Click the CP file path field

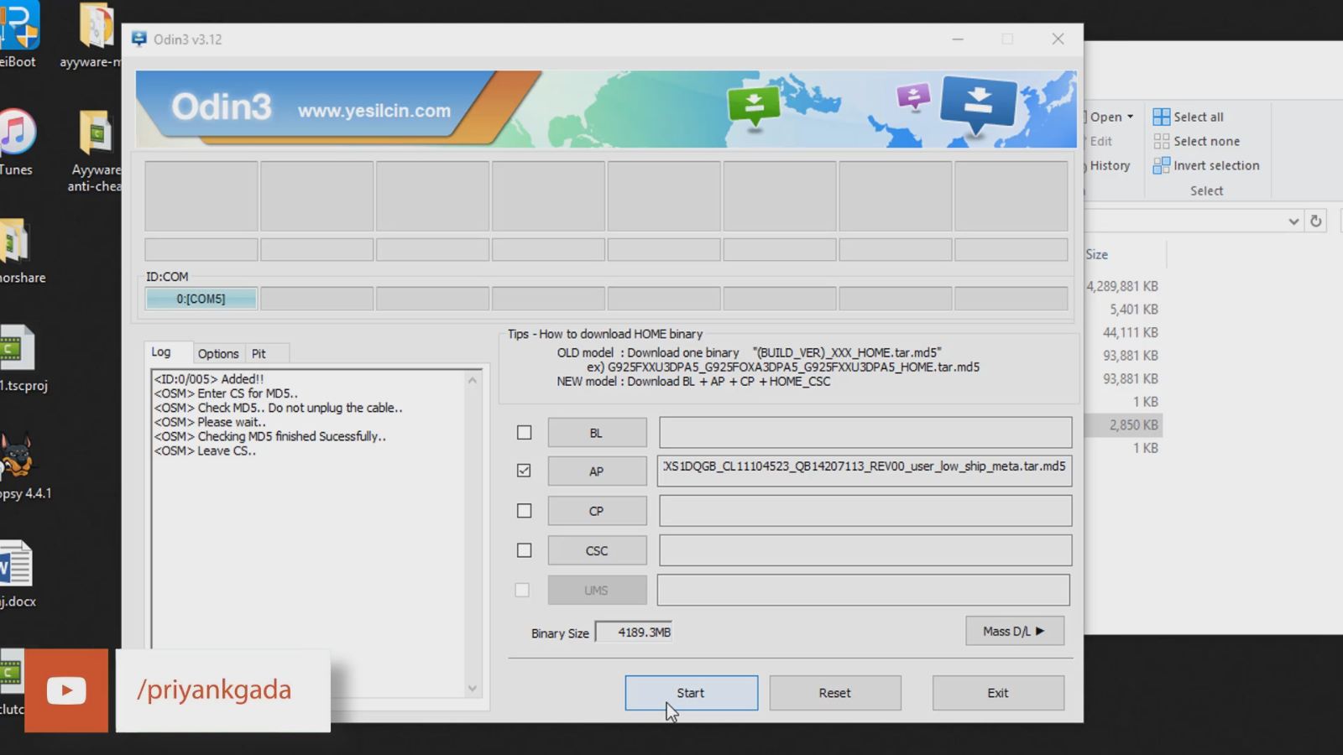tap(865, 511)
